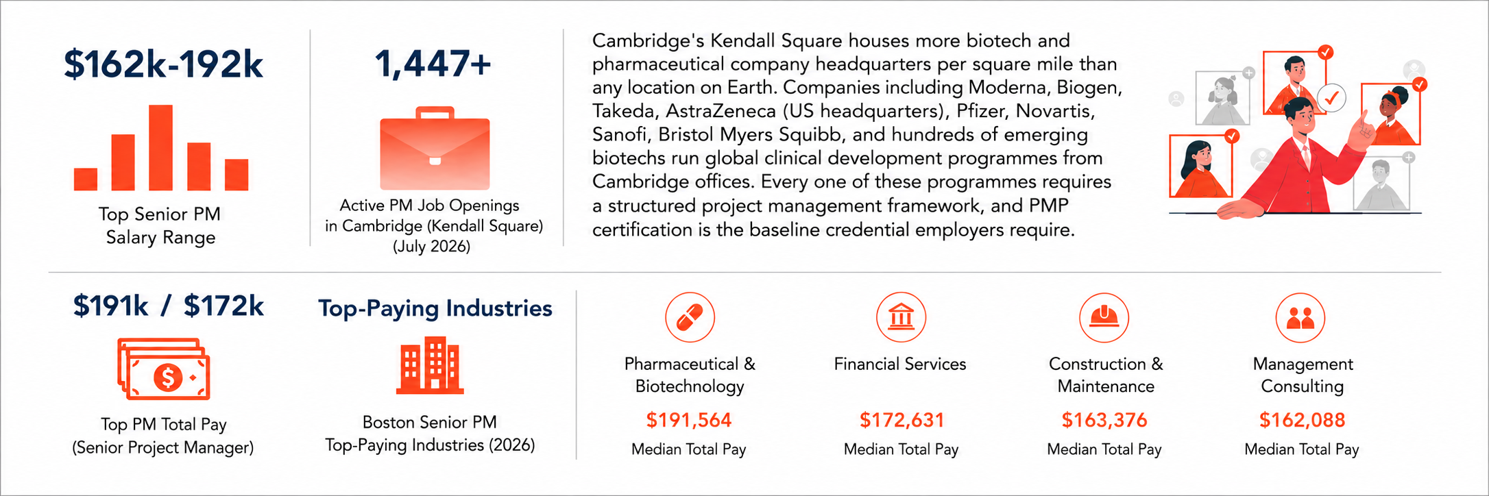Click the 1,447+ job openings number
The width and height of the screenshot is (1489, 496).
pos(433,64)
